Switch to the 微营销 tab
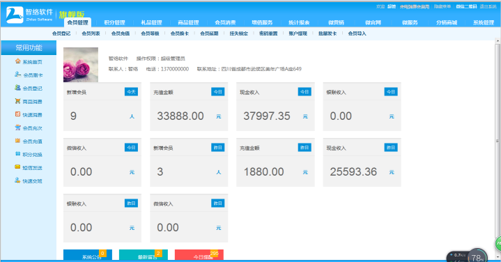 336,22
